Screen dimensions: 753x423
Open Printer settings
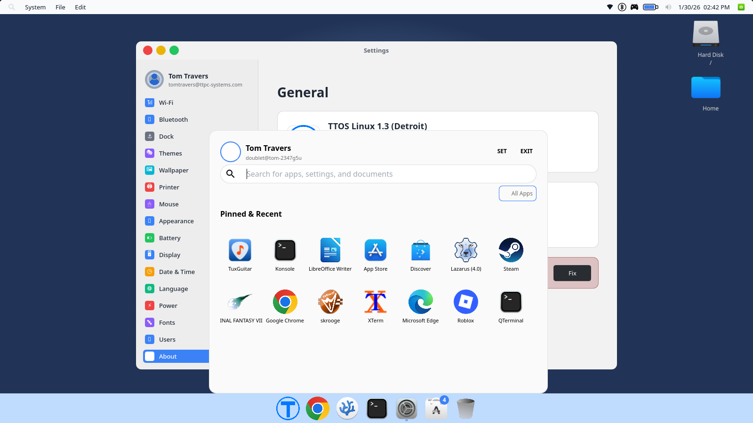pyautogui.click(x=176, y=187)
